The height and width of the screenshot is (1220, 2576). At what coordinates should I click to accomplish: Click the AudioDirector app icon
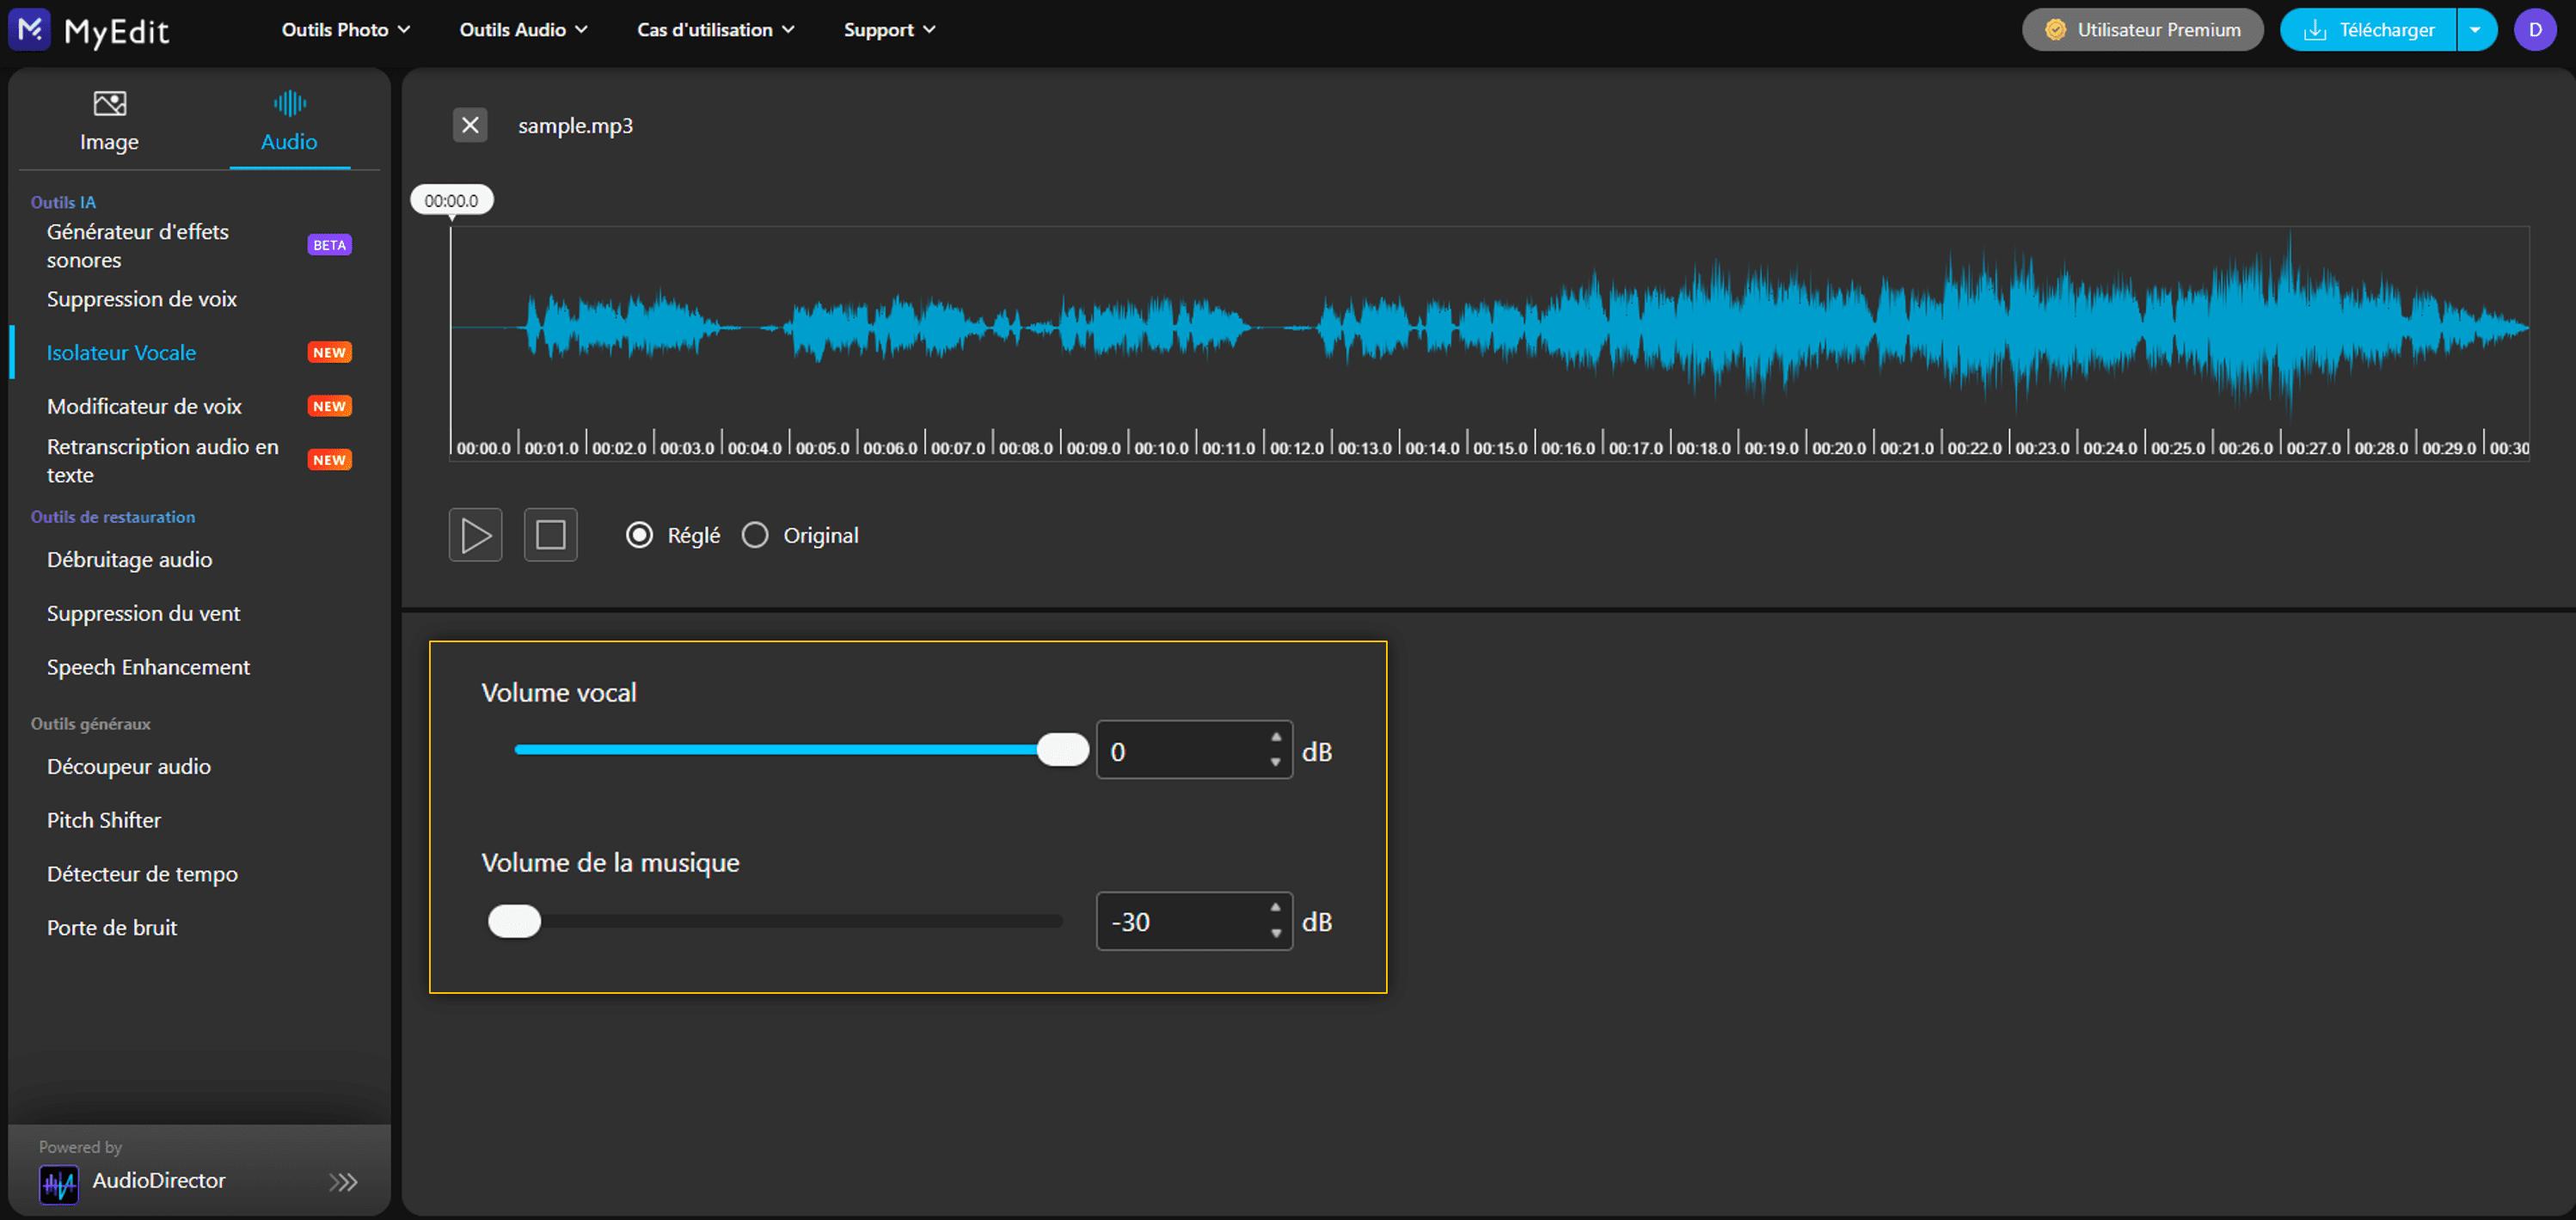(59, 1184)
